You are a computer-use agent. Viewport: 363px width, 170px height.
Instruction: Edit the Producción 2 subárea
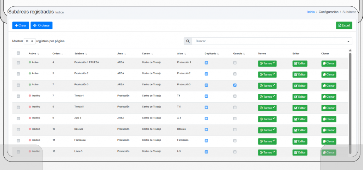300,74
